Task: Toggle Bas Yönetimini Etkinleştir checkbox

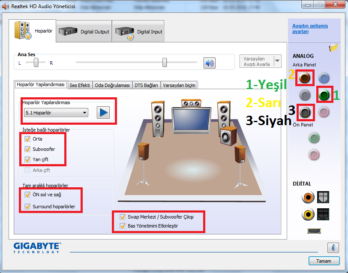Action: 123,226
